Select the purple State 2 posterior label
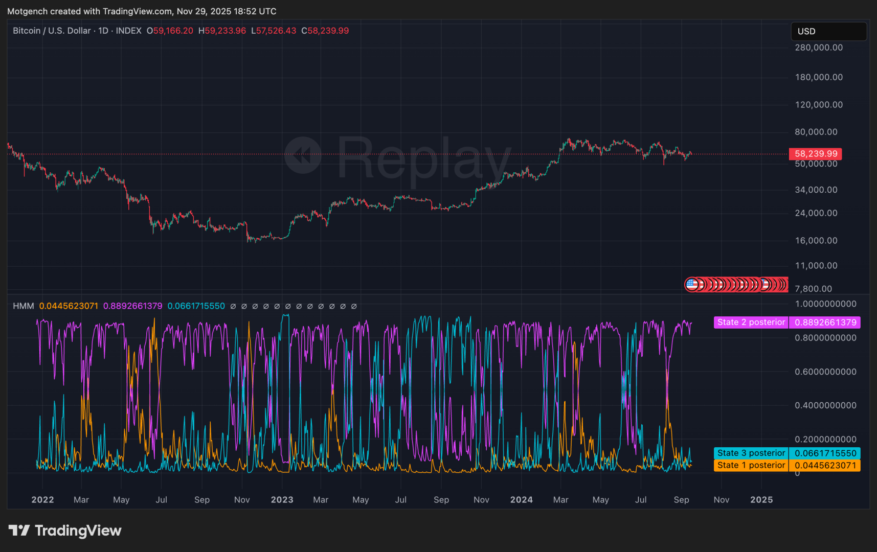877x552 pixels. (750, 323)
